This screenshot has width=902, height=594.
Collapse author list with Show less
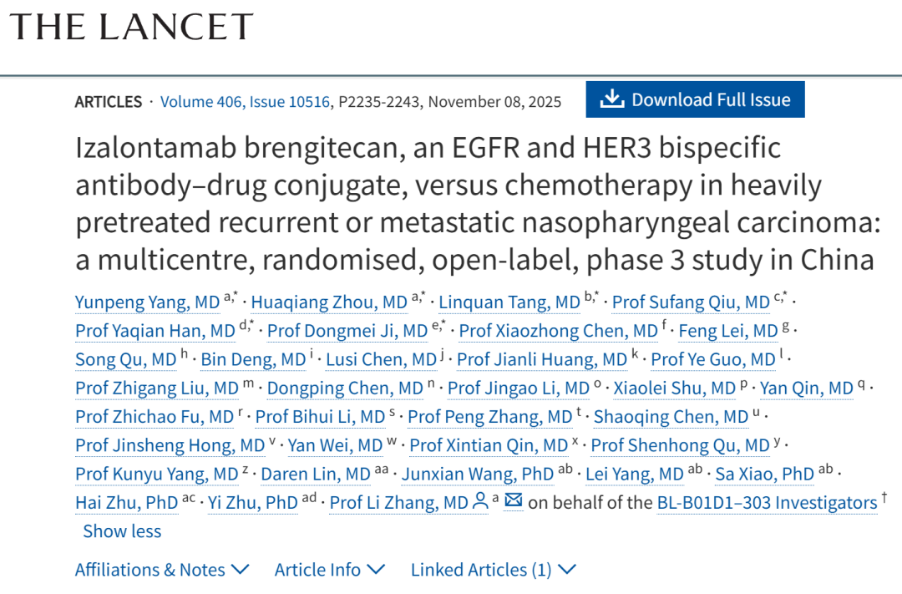122,531
